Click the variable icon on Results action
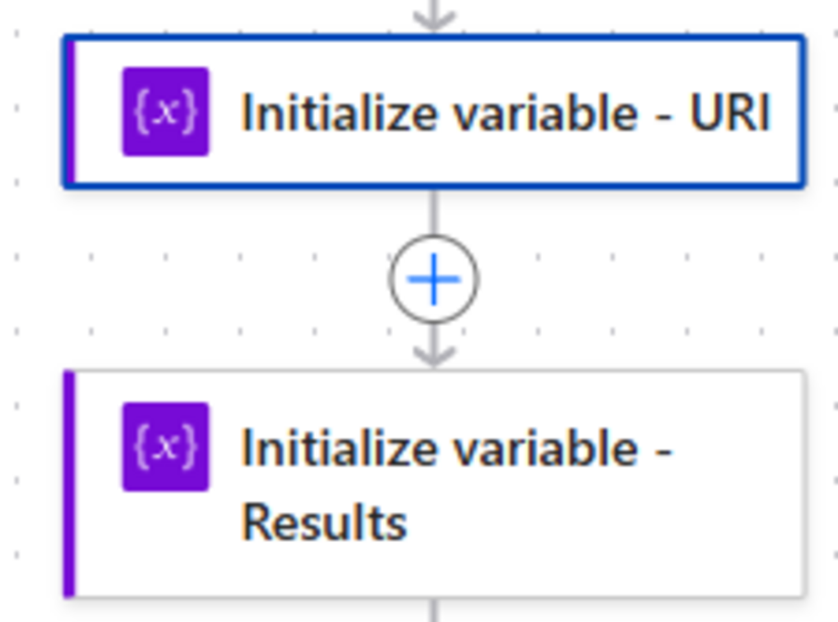 (166, 447)
